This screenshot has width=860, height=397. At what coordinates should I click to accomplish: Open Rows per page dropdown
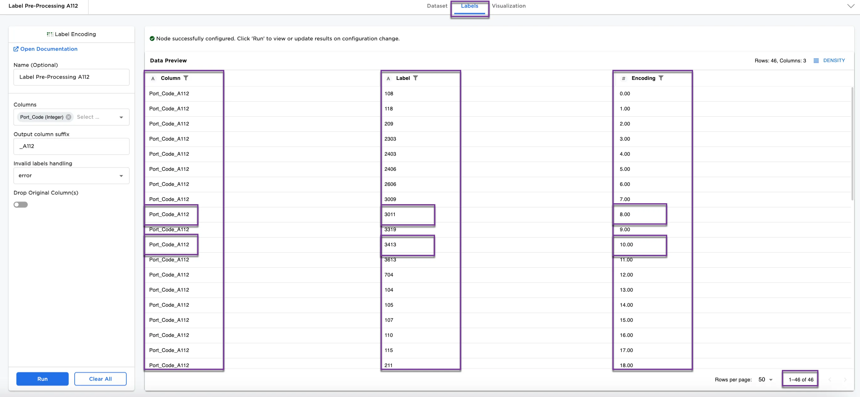point(765,380)
